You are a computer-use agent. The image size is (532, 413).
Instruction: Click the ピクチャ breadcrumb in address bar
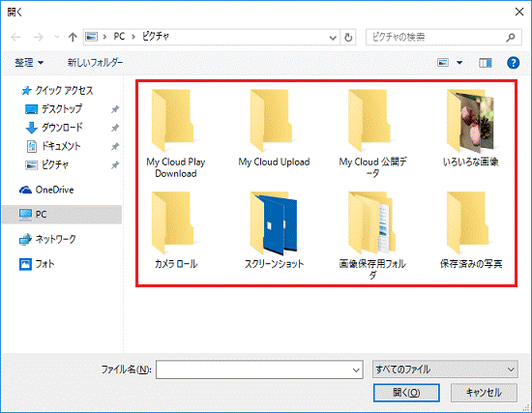(x=156, y=37)
